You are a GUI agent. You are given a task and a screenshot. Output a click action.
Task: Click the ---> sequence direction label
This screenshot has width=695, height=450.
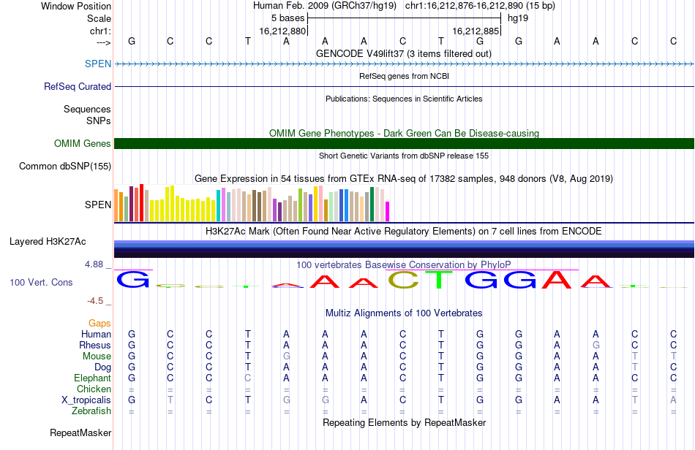104,42
